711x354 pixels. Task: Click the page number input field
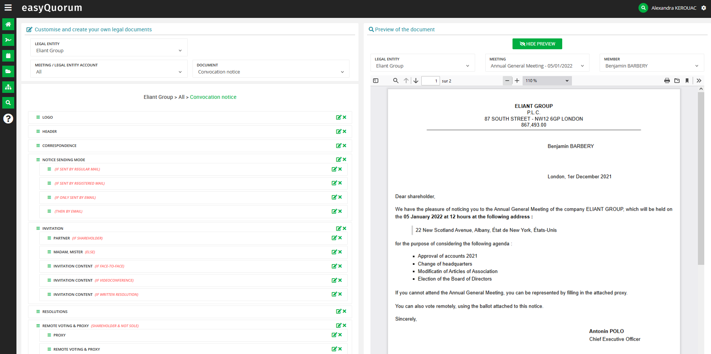click(430, 81)
